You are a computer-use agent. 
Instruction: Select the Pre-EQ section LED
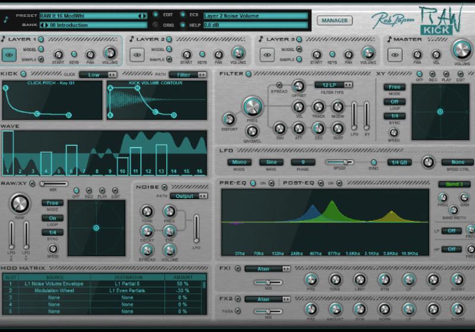253,183
